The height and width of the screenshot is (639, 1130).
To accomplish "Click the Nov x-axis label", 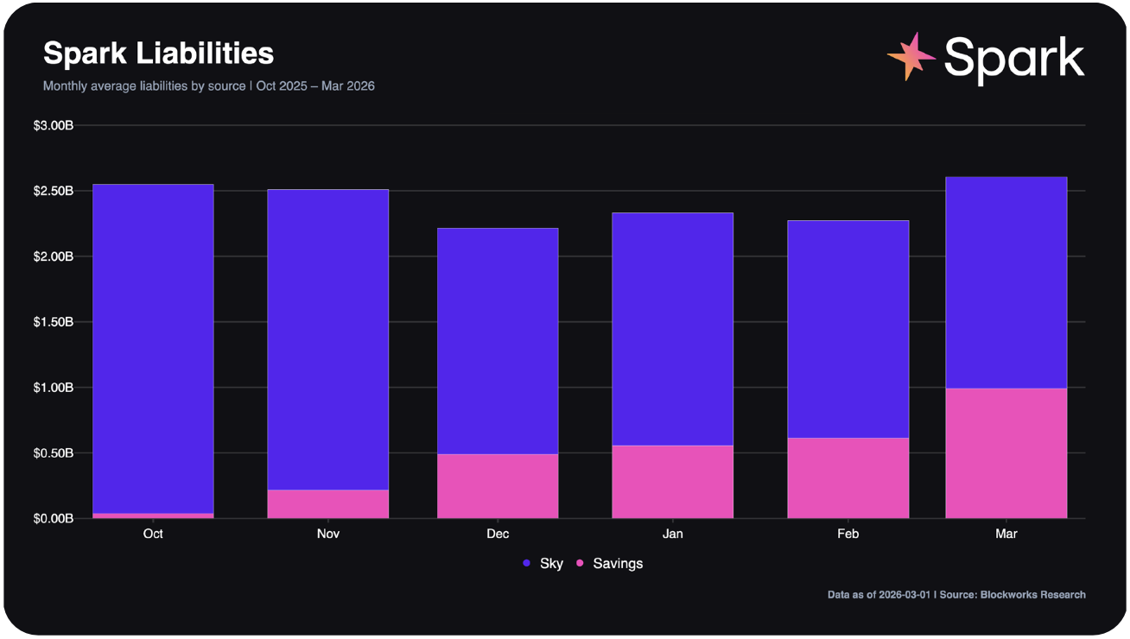I will (328, 534).
